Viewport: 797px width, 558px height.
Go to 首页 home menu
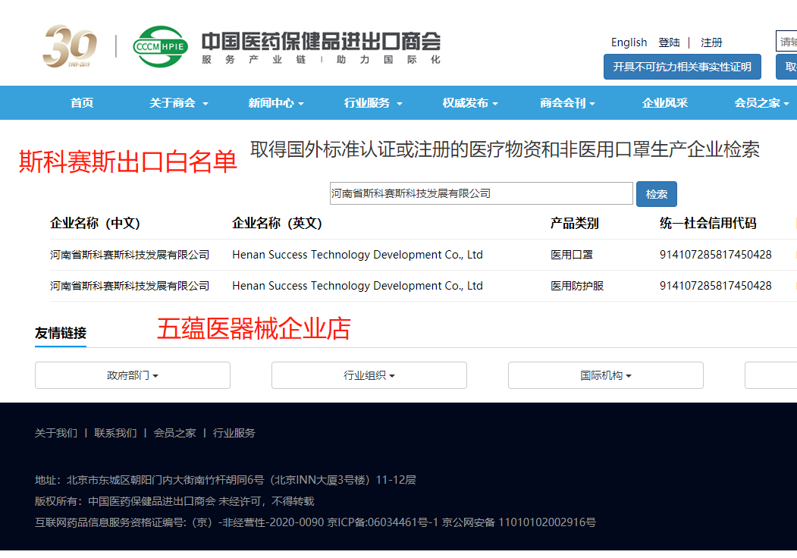click(x=82, y=102)
